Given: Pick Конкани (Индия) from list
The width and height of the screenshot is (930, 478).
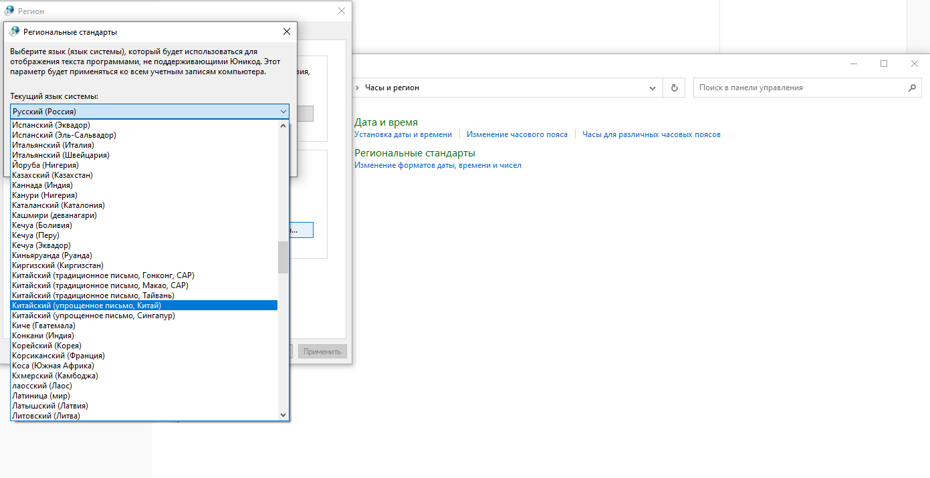Looking at the screenshot, I should coord(144,336).
